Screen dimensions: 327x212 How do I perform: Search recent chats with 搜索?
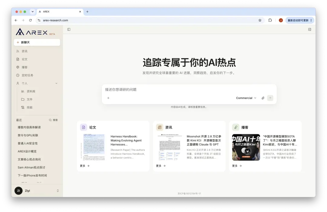pos(53,120)
